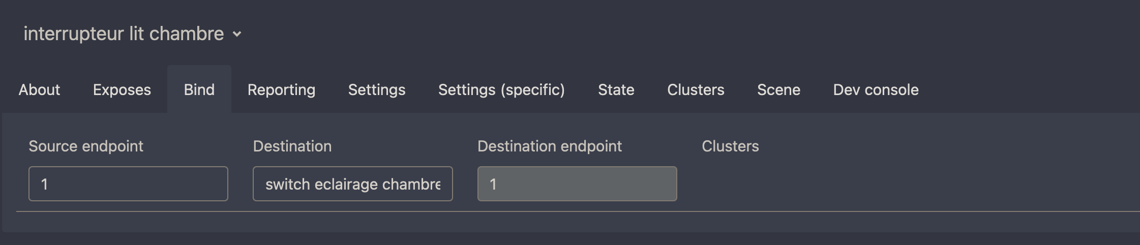Open the Exposes tab

122,89
